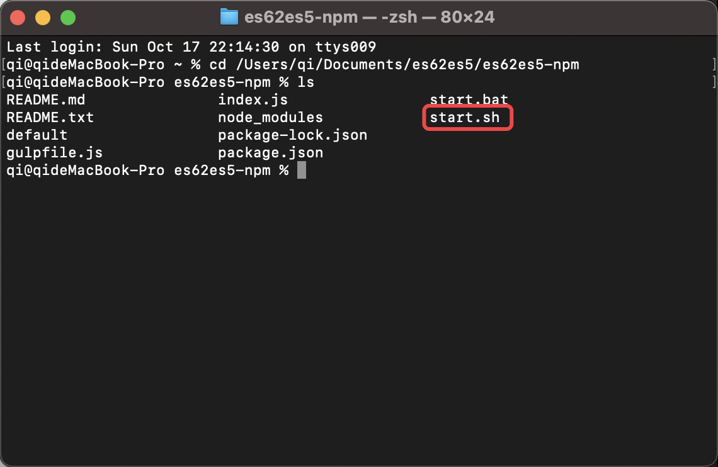Click README.txt in the file listing
The height and width of the screenshot is (467, 718).
(x=50, y=118)
